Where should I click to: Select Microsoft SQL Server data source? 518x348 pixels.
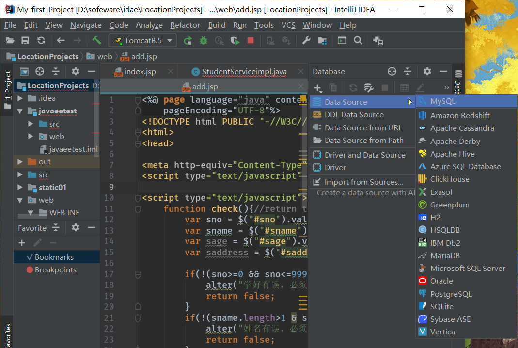point(466,268)
